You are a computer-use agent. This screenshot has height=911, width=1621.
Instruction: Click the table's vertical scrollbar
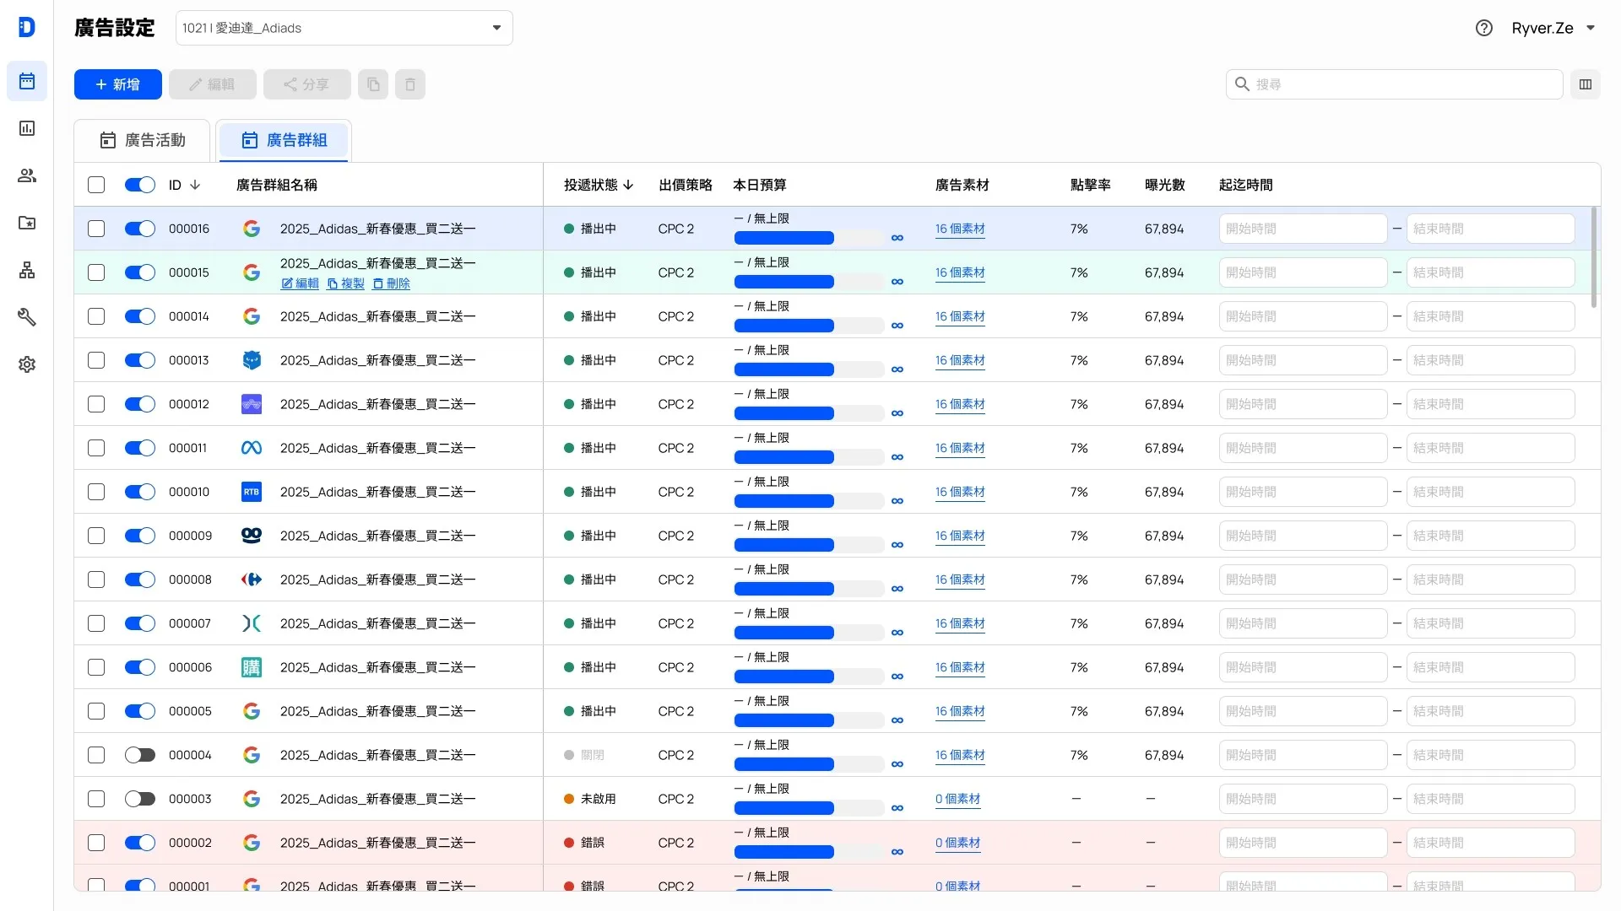1594,257
